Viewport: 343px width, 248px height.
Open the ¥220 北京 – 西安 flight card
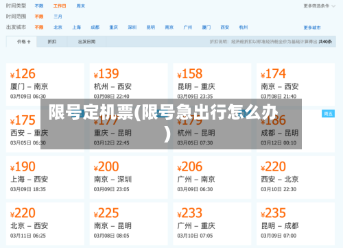[x=45, y=224]
